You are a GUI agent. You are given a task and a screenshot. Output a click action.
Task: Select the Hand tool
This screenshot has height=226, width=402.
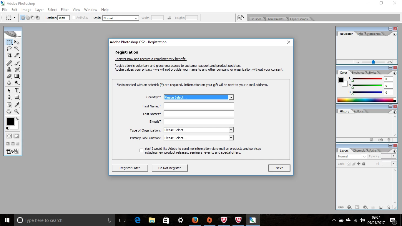click(9, 111)
